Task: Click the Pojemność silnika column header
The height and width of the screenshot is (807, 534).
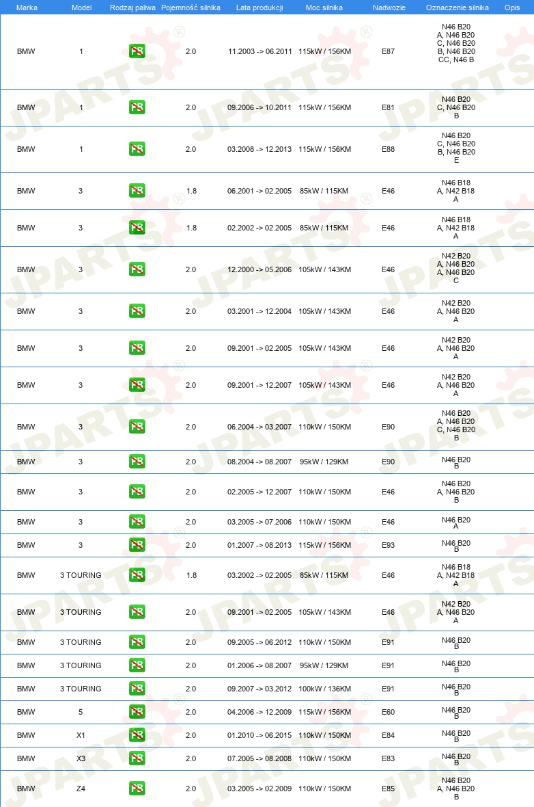Action: coord(191,8)
